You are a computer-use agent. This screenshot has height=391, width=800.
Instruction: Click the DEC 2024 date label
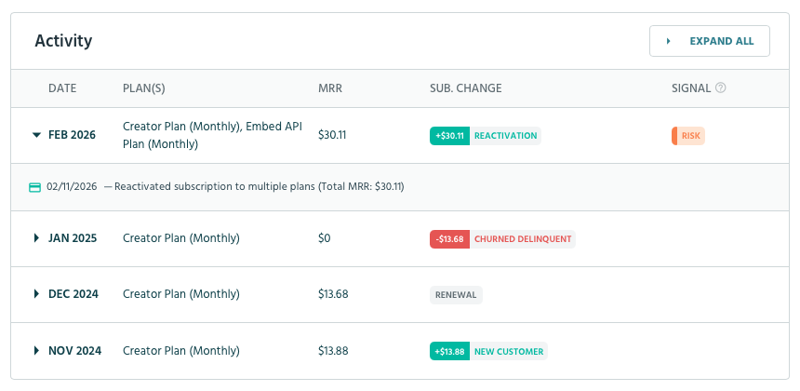point(73,294)
